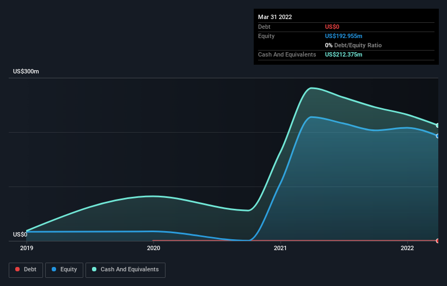Screen dimensions: 447x286
Task: Click the 2022 x-axis label
Action: point(407,248)
